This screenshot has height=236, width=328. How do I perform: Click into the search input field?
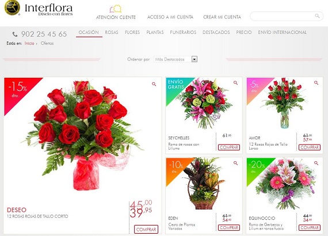[283, 16]
